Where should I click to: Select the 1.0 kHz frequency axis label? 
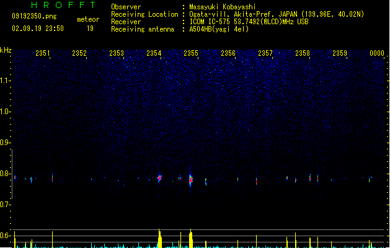click(x=6, y=112)
